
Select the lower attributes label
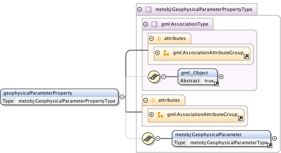(169, 100)
